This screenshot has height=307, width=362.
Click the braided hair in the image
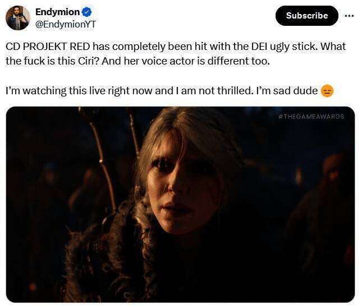(x=141, y=236)
